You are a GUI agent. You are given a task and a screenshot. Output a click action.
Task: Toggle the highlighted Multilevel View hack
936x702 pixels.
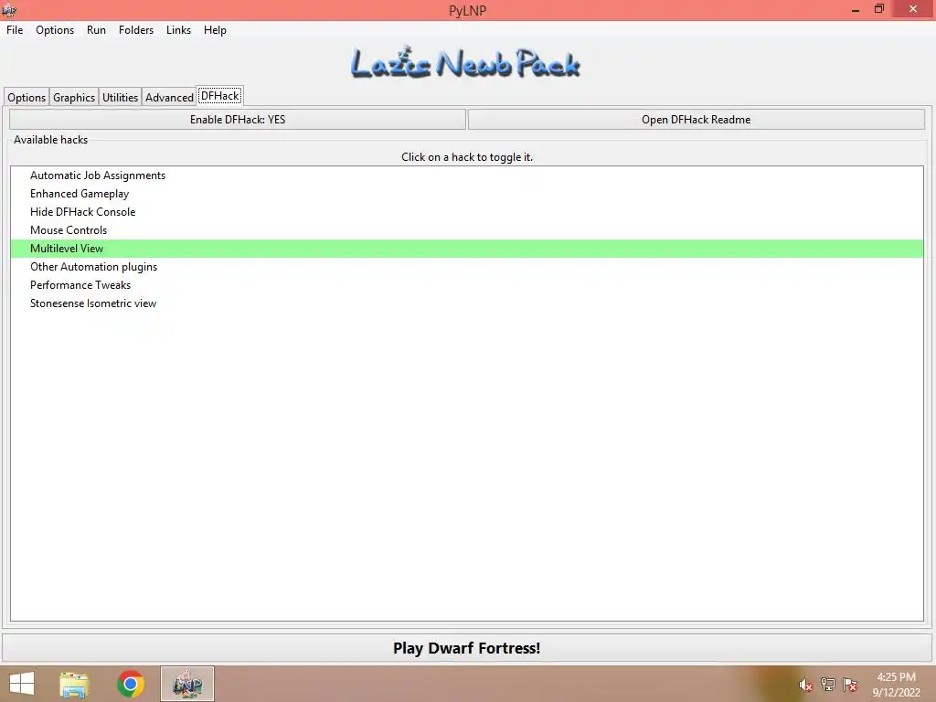pos(467,249)
